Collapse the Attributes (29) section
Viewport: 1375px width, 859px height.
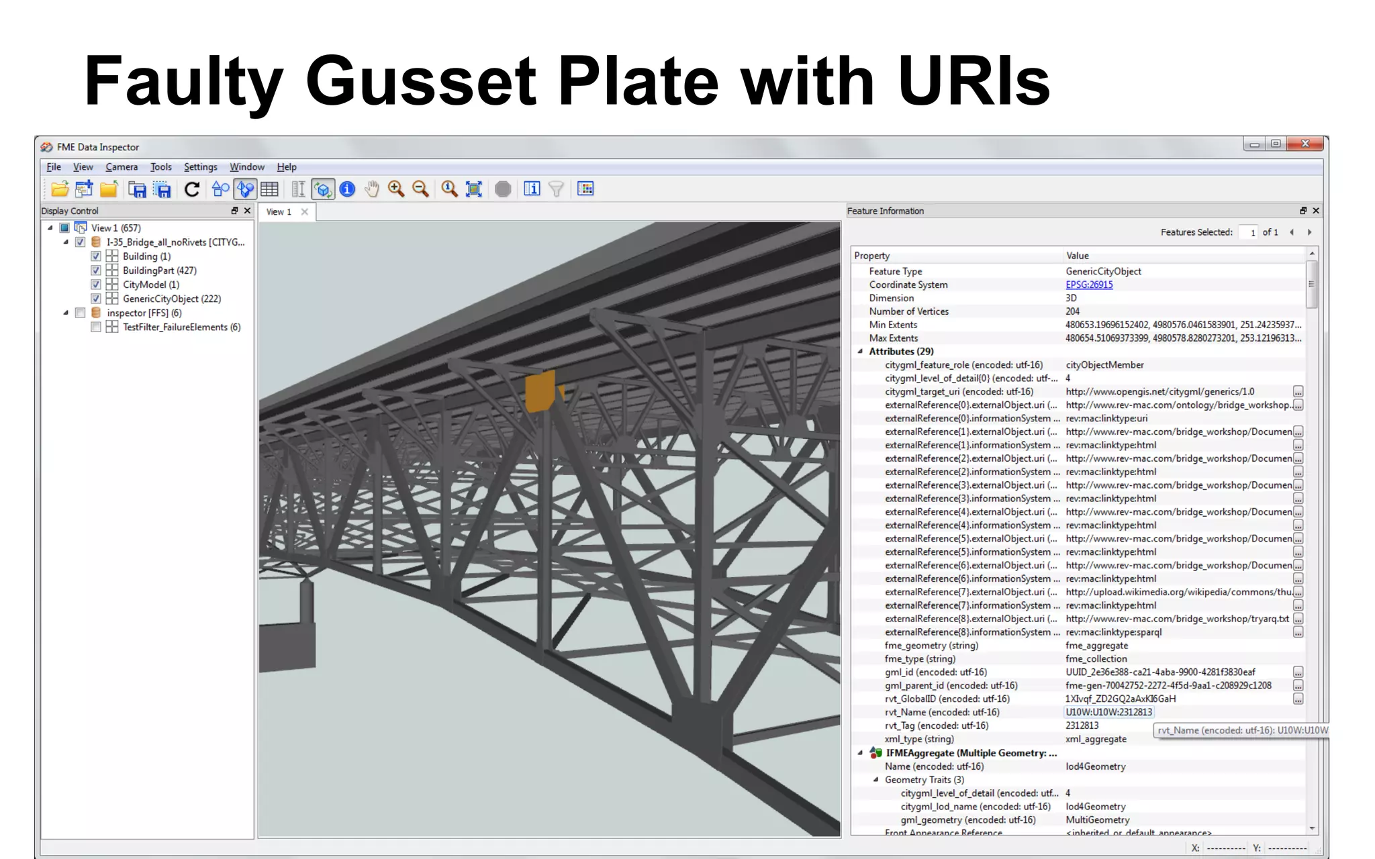coord(860,351)
